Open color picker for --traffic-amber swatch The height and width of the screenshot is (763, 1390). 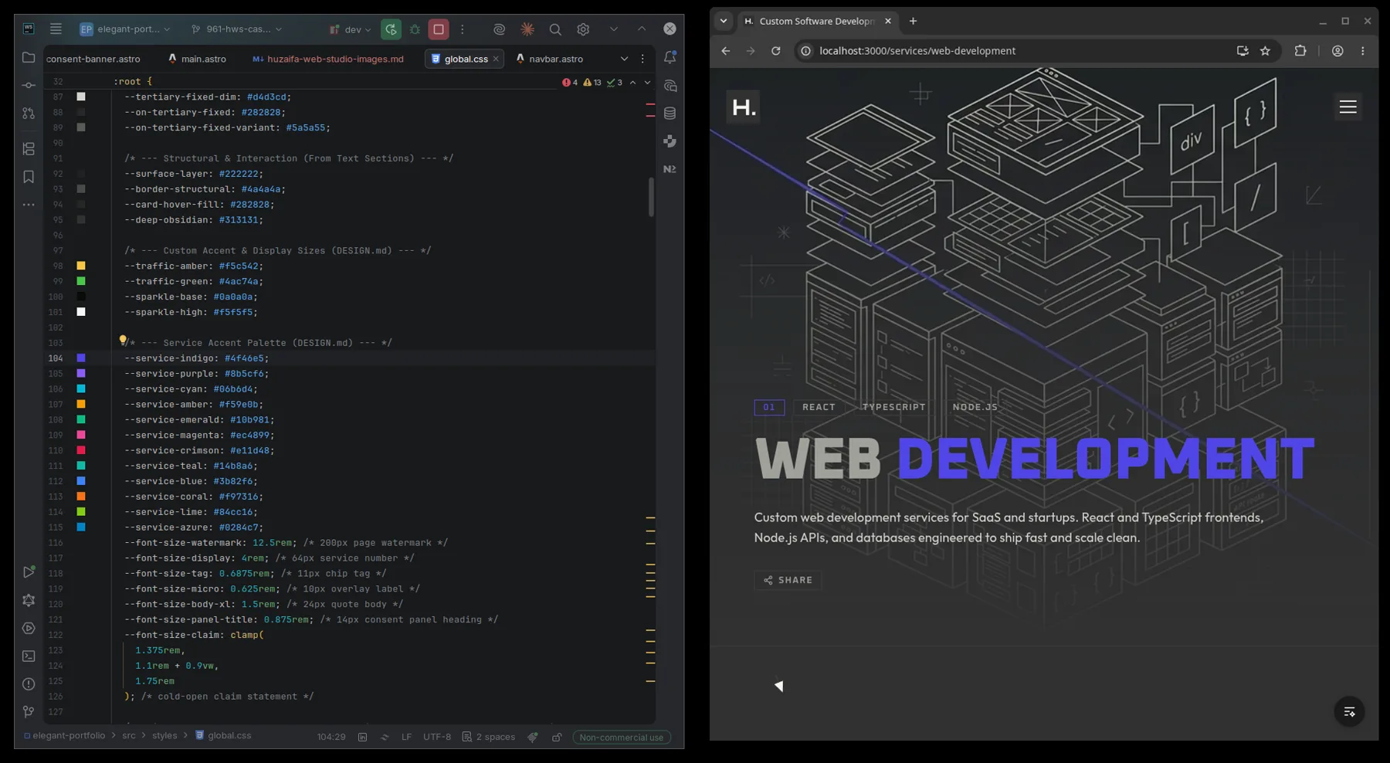click(81, 266)
